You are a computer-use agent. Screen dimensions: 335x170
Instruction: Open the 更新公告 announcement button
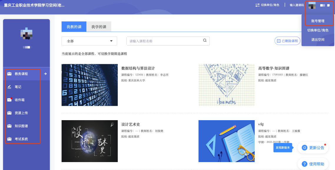[313, 148]
